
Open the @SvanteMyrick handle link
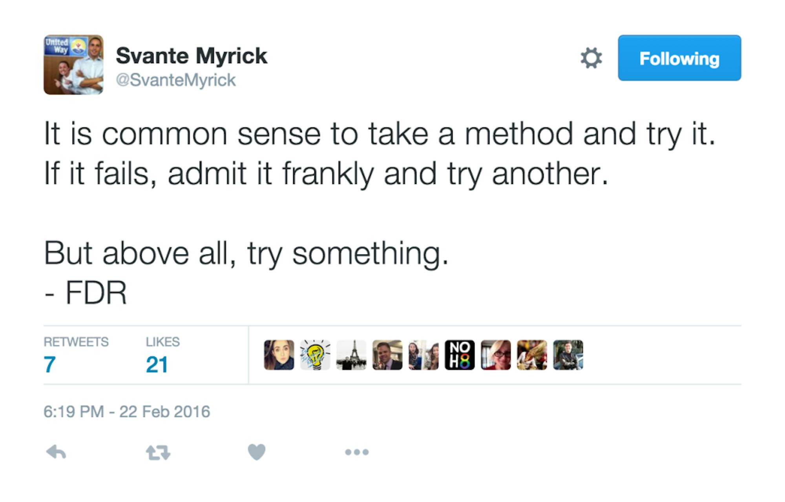point(175,80)
